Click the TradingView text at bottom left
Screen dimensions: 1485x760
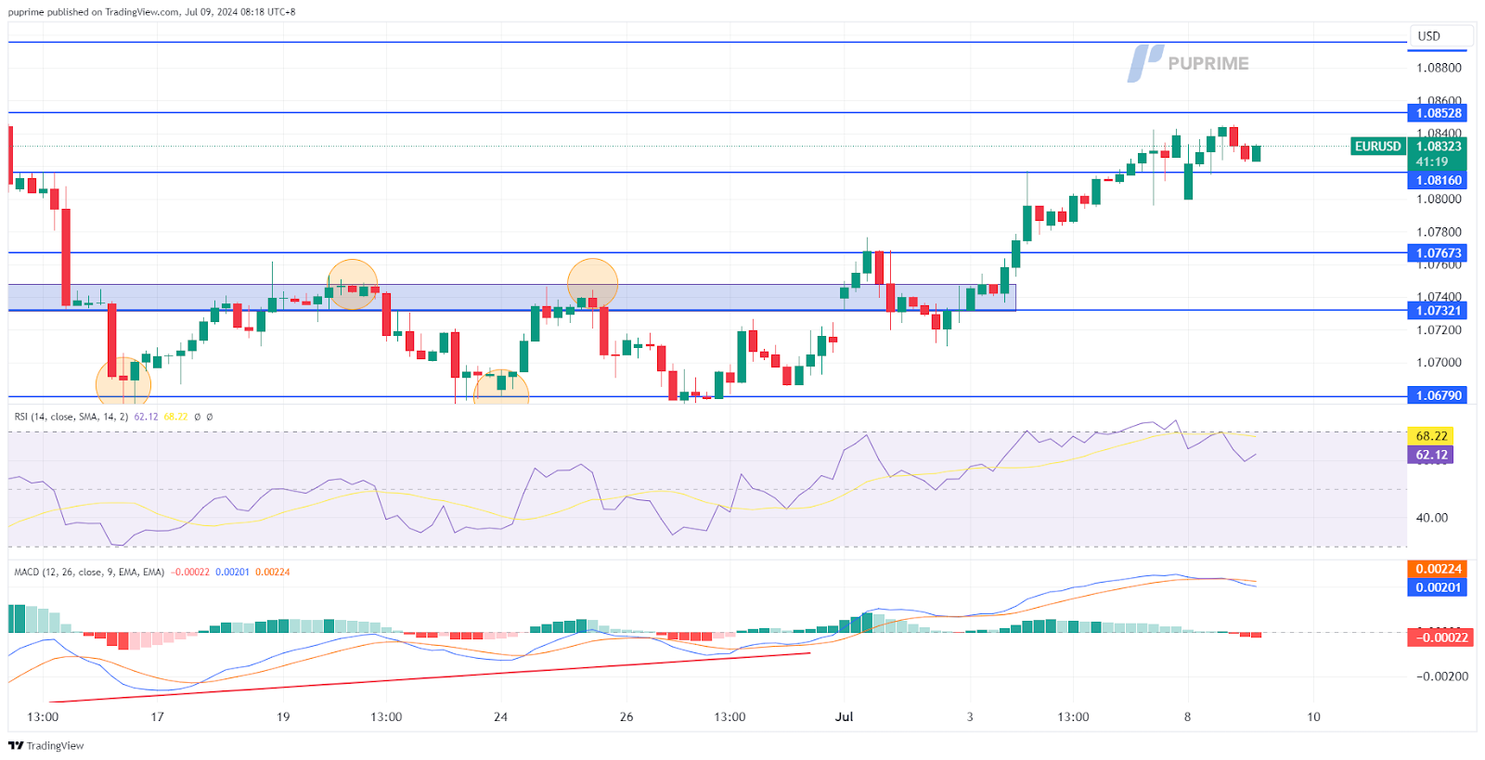tap(55, 746)
